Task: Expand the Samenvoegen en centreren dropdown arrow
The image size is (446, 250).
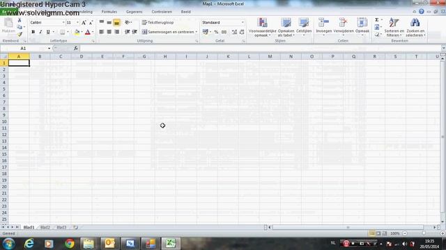Action: click(x=197, y=32)
